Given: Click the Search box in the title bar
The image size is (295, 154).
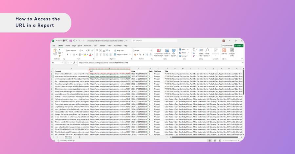Looking at the screenshot, I should pyautogui.click(x=155, y=41).
